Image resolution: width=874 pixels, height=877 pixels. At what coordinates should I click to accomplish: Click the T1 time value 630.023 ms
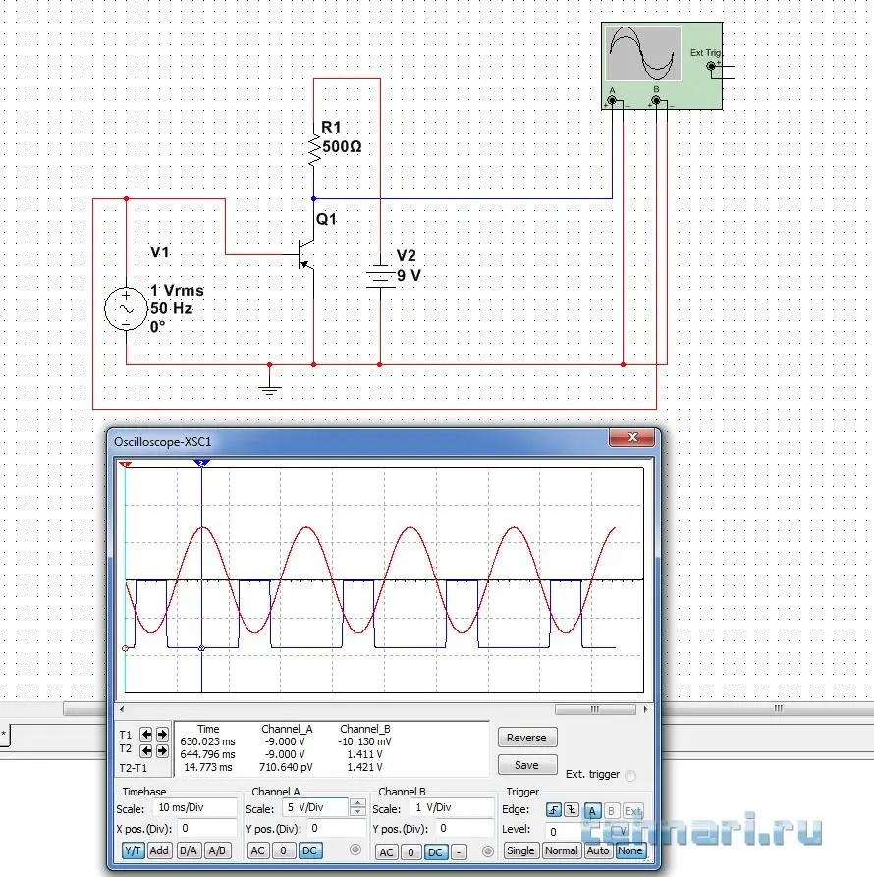click(x=207, y=741)
